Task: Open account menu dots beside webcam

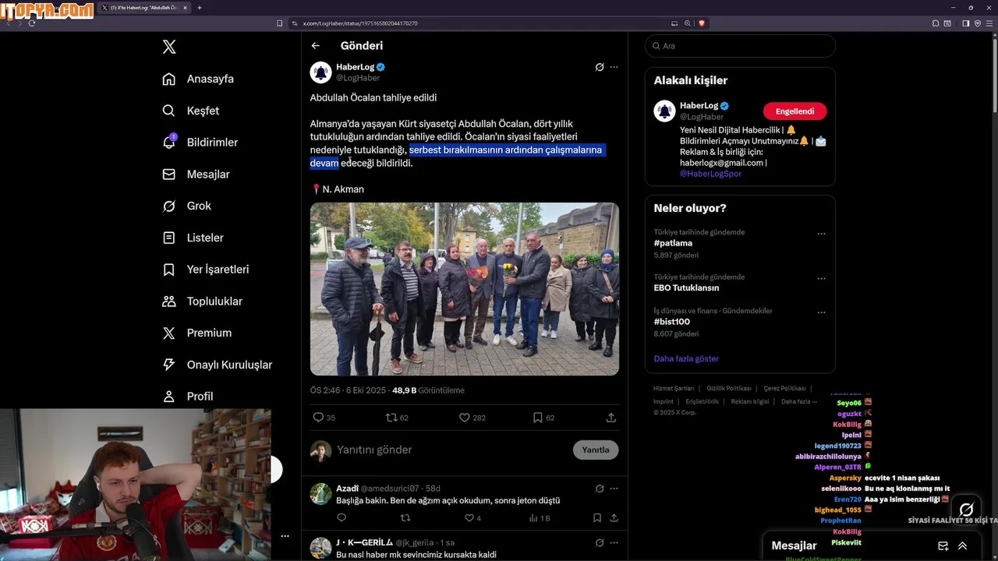Action: click(285, 536)
